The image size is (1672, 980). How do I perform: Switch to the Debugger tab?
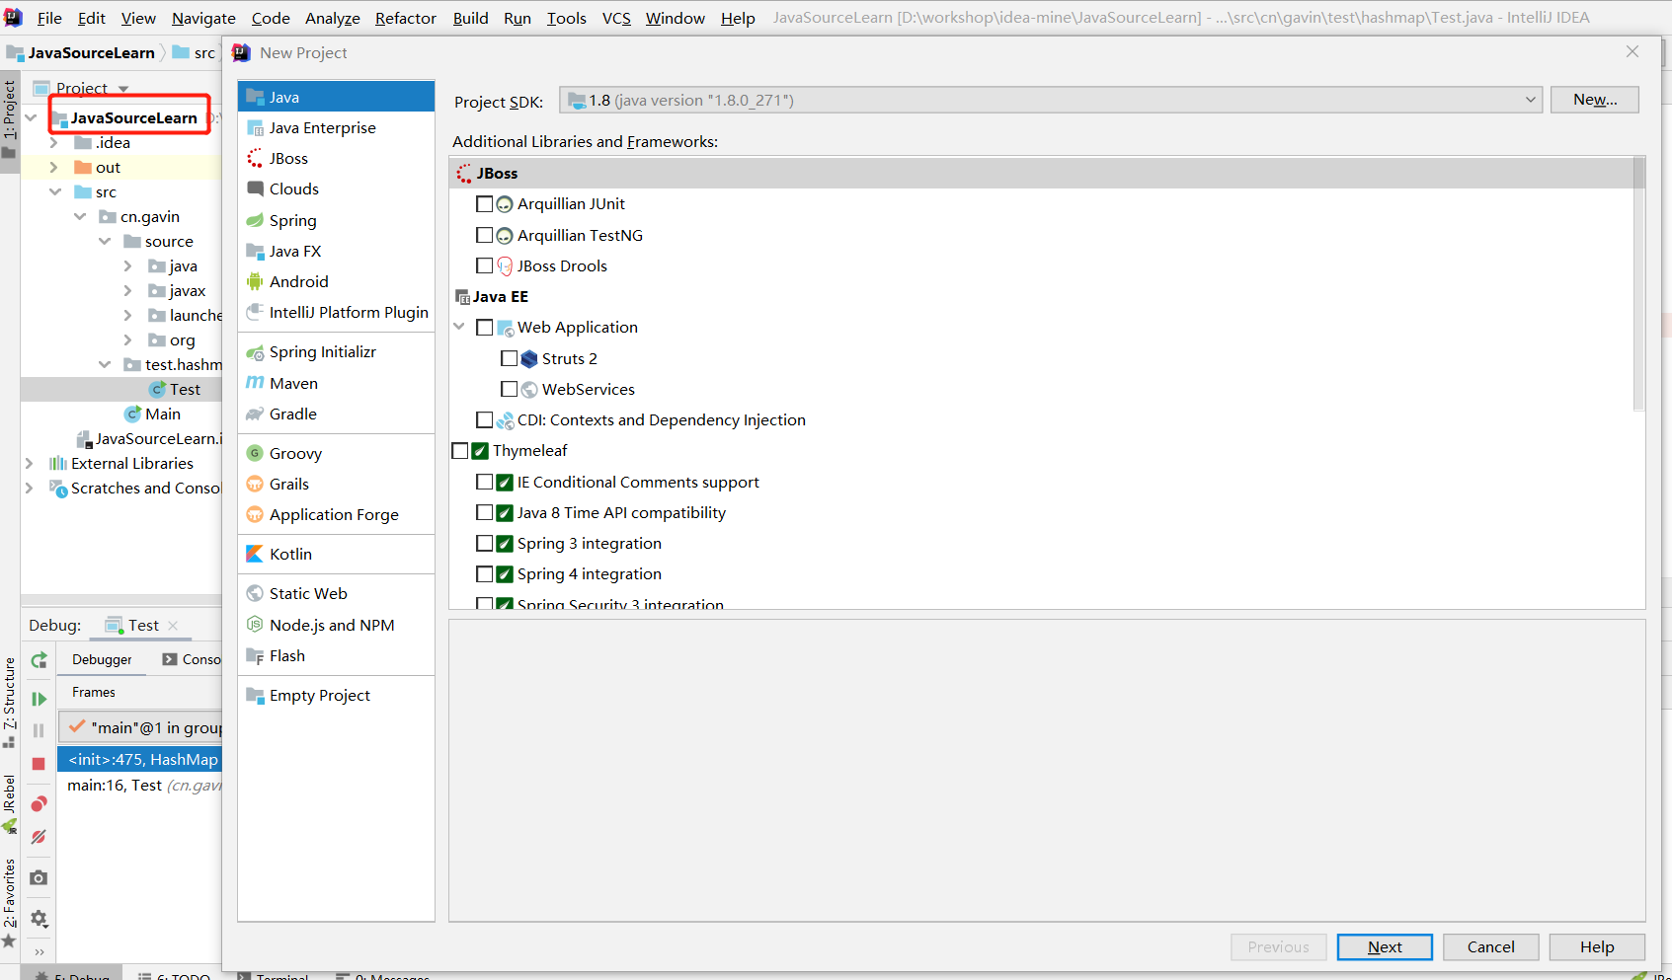pos(102,659)
